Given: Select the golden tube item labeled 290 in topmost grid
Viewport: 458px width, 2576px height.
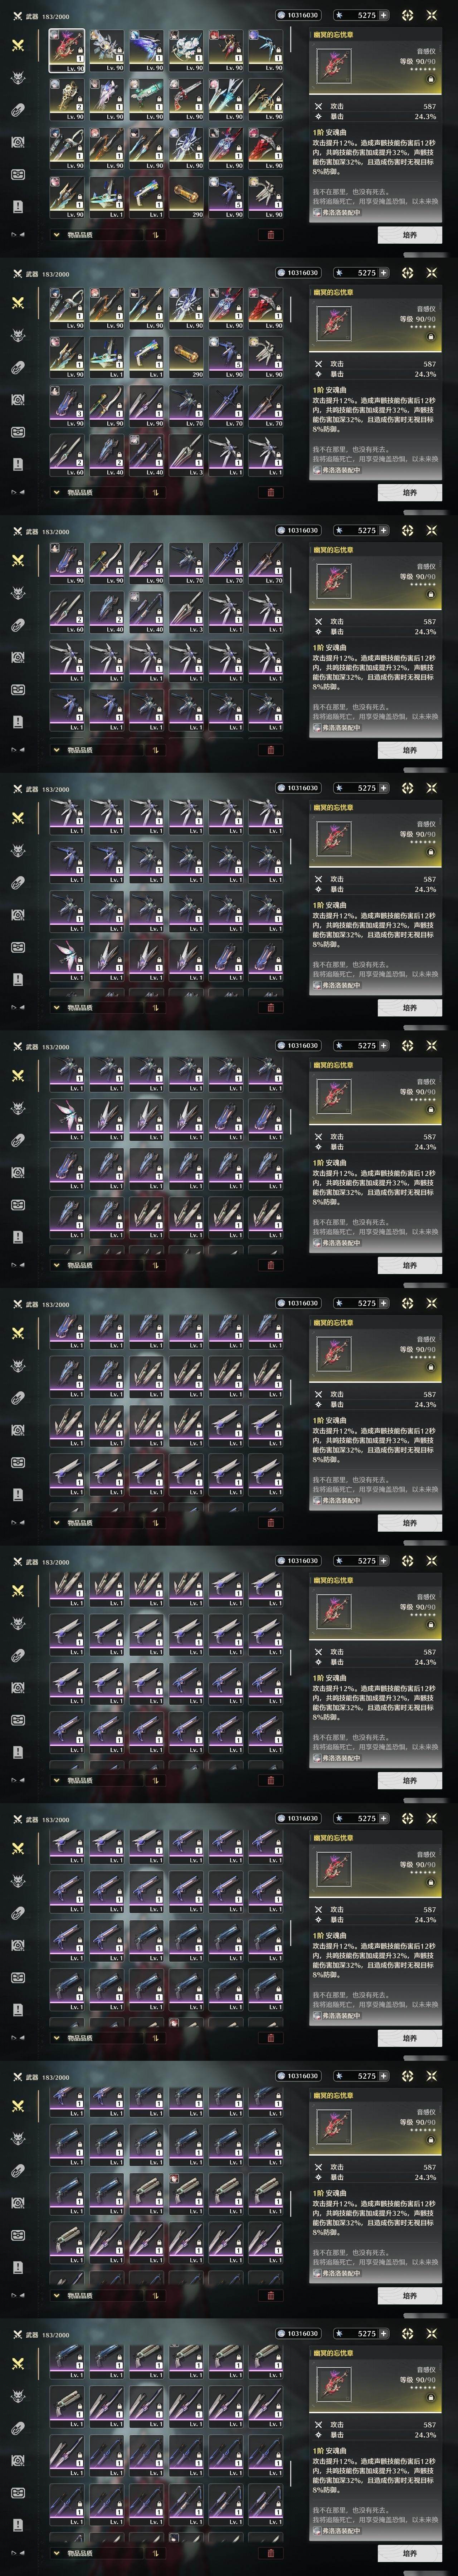Looking at the screenshot, I should click(x=188, y=199).
